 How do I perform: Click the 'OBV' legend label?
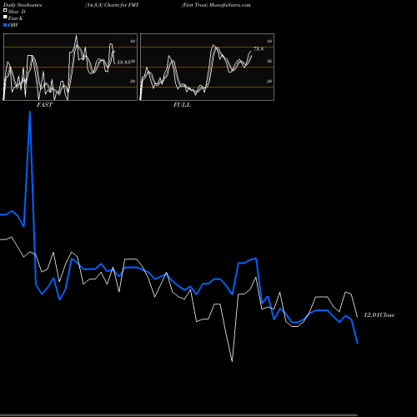[13, 25]
